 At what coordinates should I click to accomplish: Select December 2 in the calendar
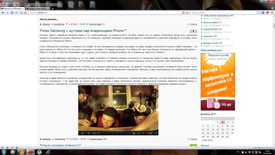(x=223, y=122)
